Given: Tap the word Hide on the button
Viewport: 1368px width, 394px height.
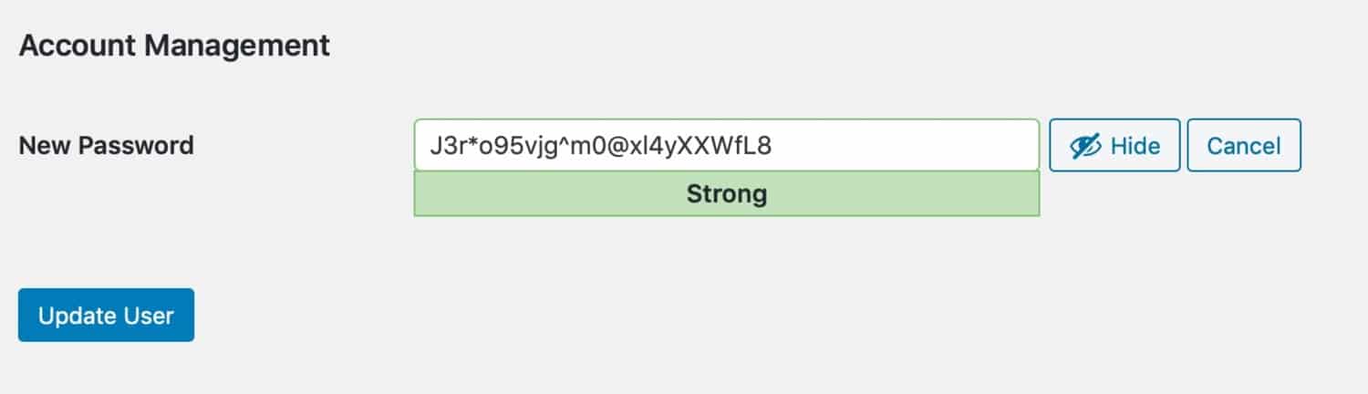Looking at the screenshot, I should pos(1135,146).
